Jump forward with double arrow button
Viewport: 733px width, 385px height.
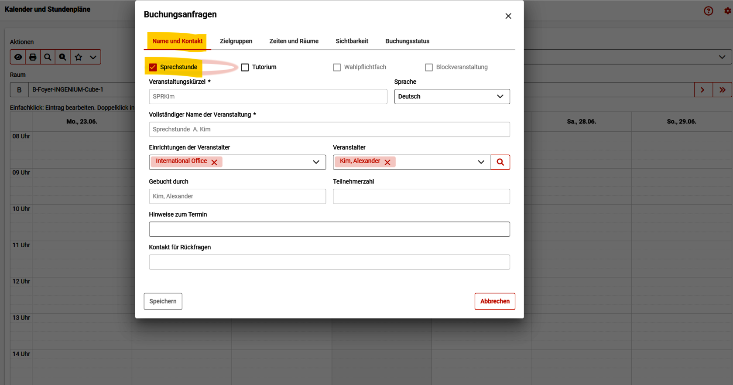coord(723,90)
